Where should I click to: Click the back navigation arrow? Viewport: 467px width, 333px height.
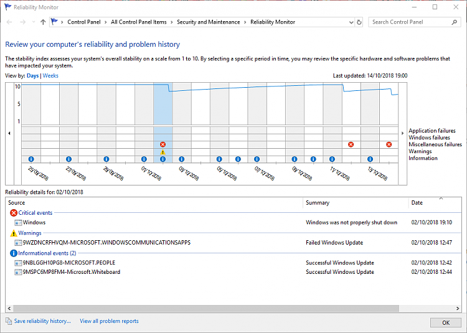[9, 22]
